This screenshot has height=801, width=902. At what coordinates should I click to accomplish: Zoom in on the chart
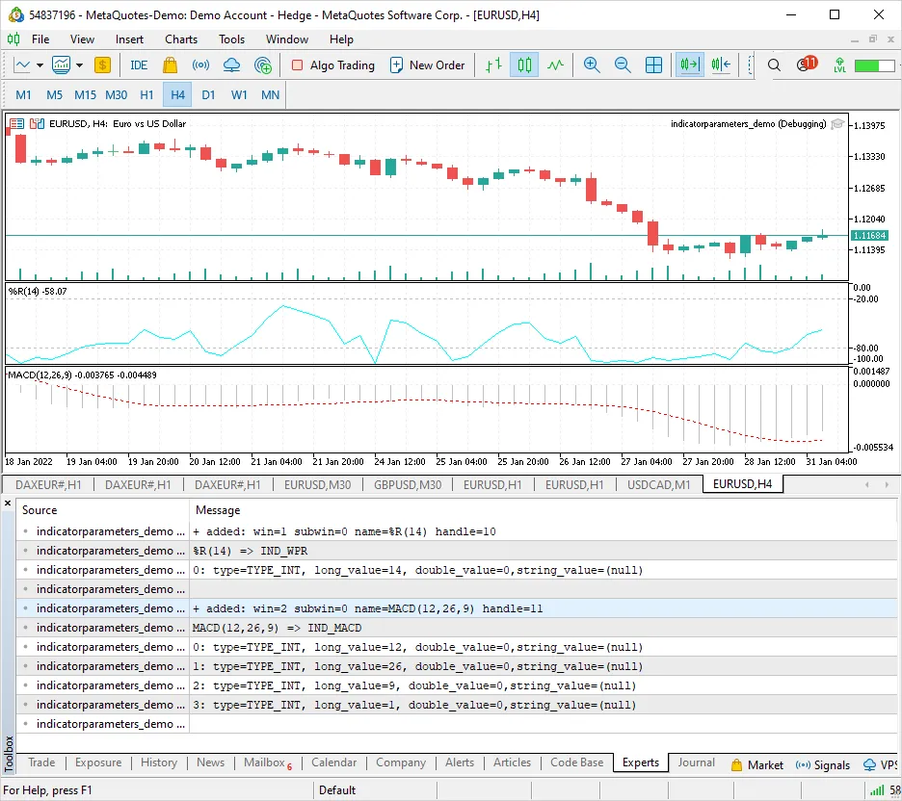click(592, 65)
